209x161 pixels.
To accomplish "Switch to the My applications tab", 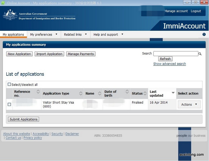I will pyautogui.click(x=13, y=34).
